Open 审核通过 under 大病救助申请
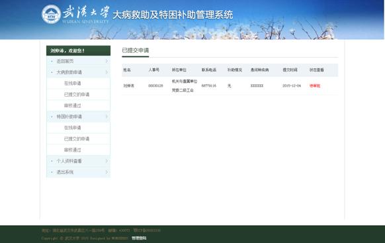The image size is (385, 243). (72, 105)
